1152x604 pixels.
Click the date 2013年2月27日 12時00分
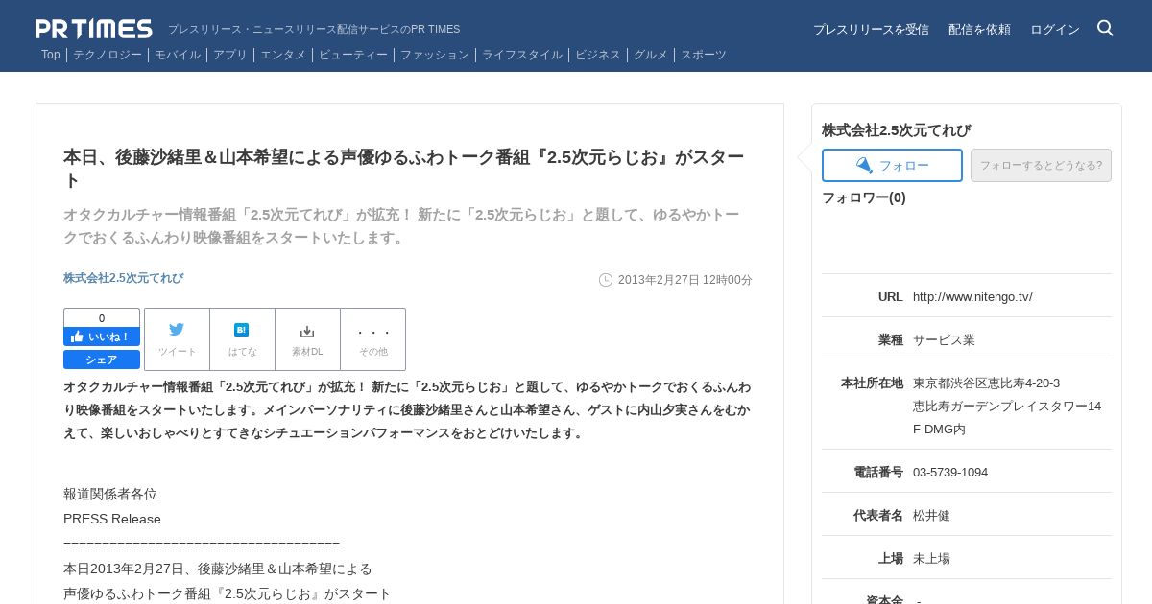[685, 280]
